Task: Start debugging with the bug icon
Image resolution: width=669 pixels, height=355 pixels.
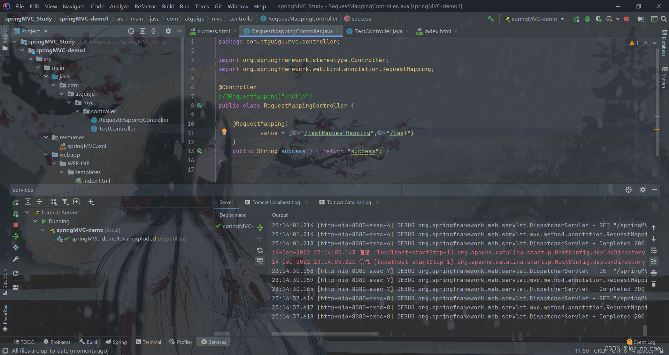Action: point(587,19)
